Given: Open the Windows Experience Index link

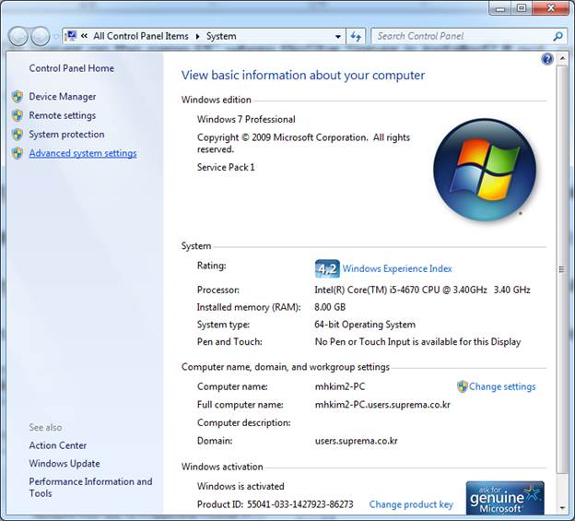Looking at the screenshot, I should tap(397, 268).
